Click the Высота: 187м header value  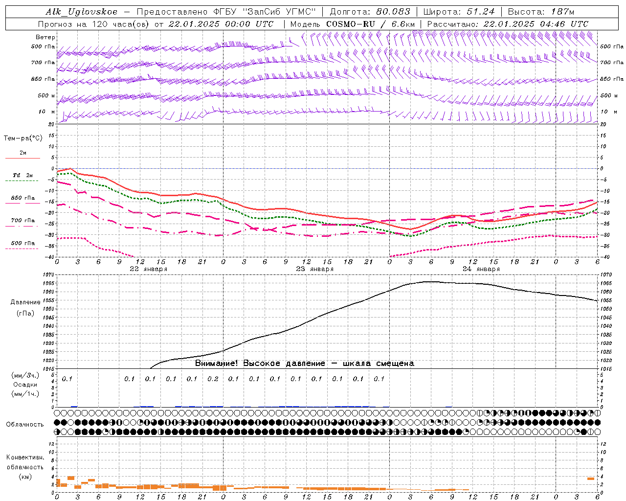pos(541,12)
